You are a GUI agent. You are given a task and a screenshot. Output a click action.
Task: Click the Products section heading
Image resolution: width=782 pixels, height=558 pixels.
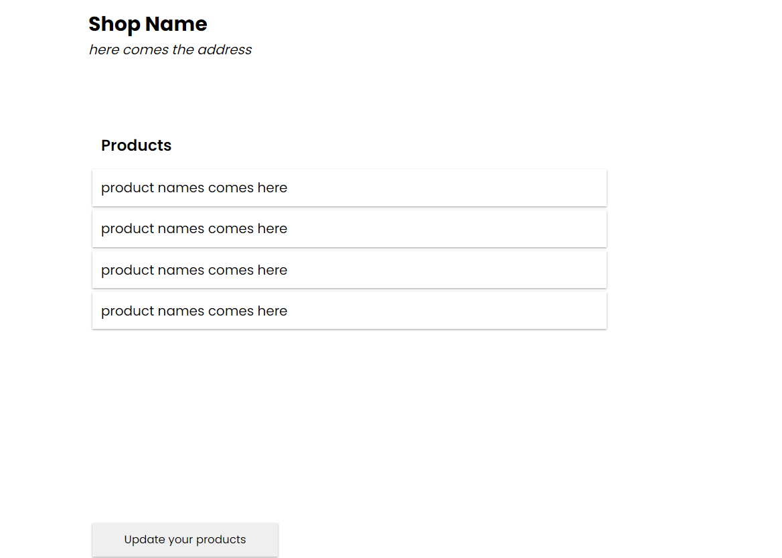[136, 145]
